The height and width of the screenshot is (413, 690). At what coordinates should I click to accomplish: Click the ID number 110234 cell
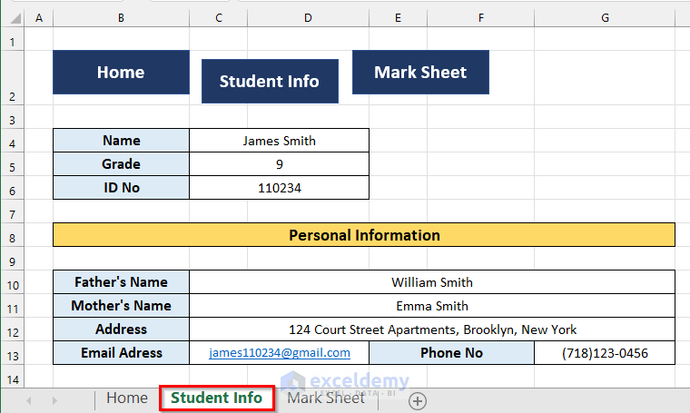[x=279, y=188]
